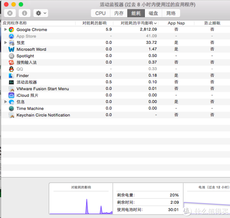This screenshot has width=230, height=218.
Task: Click the VMware Fusion Start Menu icon
Action: point(11,89)
